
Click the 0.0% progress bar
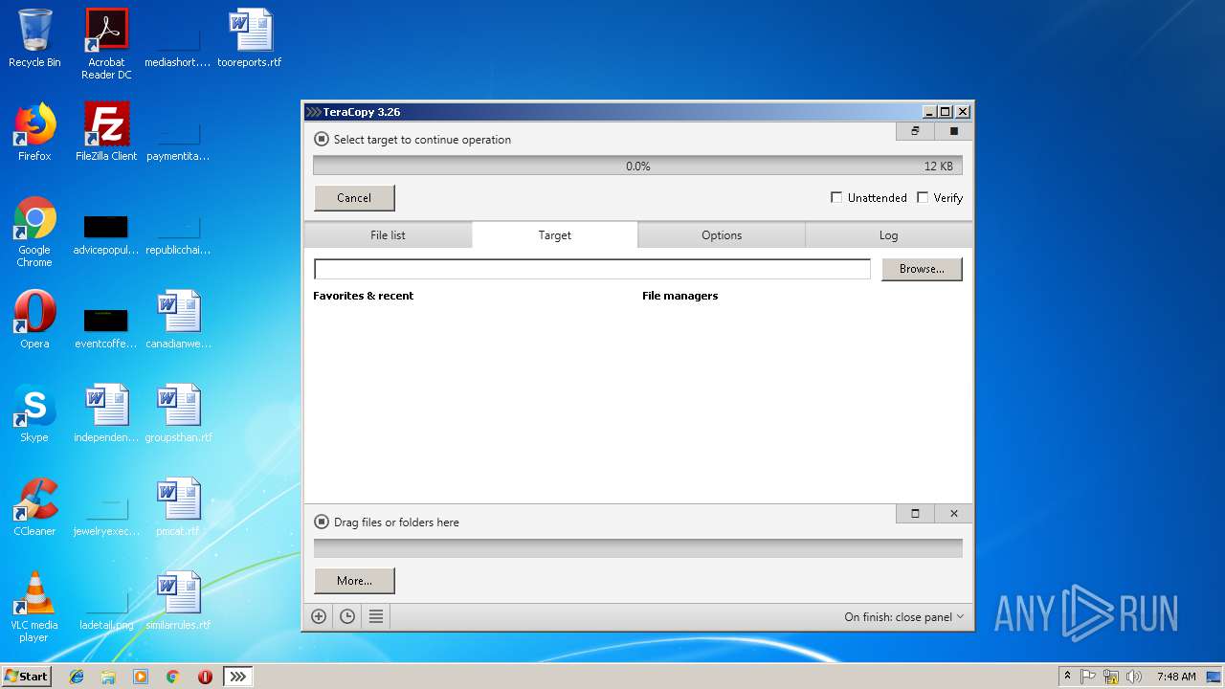637,166
